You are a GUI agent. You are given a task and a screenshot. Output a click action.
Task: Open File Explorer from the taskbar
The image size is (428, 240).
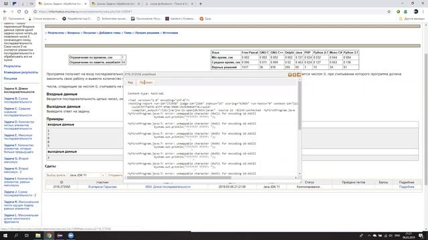pos(38,235)
